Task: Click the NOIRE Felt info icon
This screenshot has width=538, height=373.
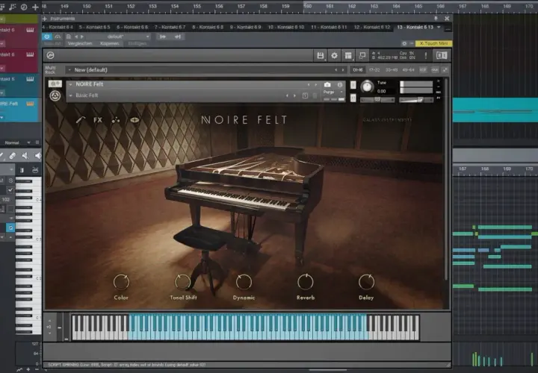Action: [340, 84]
